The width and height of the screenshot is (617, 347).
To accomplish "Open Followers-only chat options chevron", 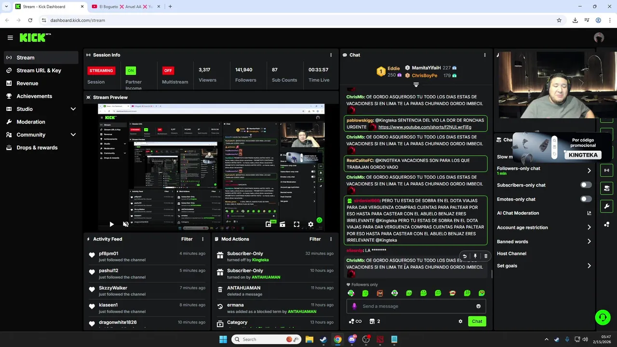I will tap(589, 171).
